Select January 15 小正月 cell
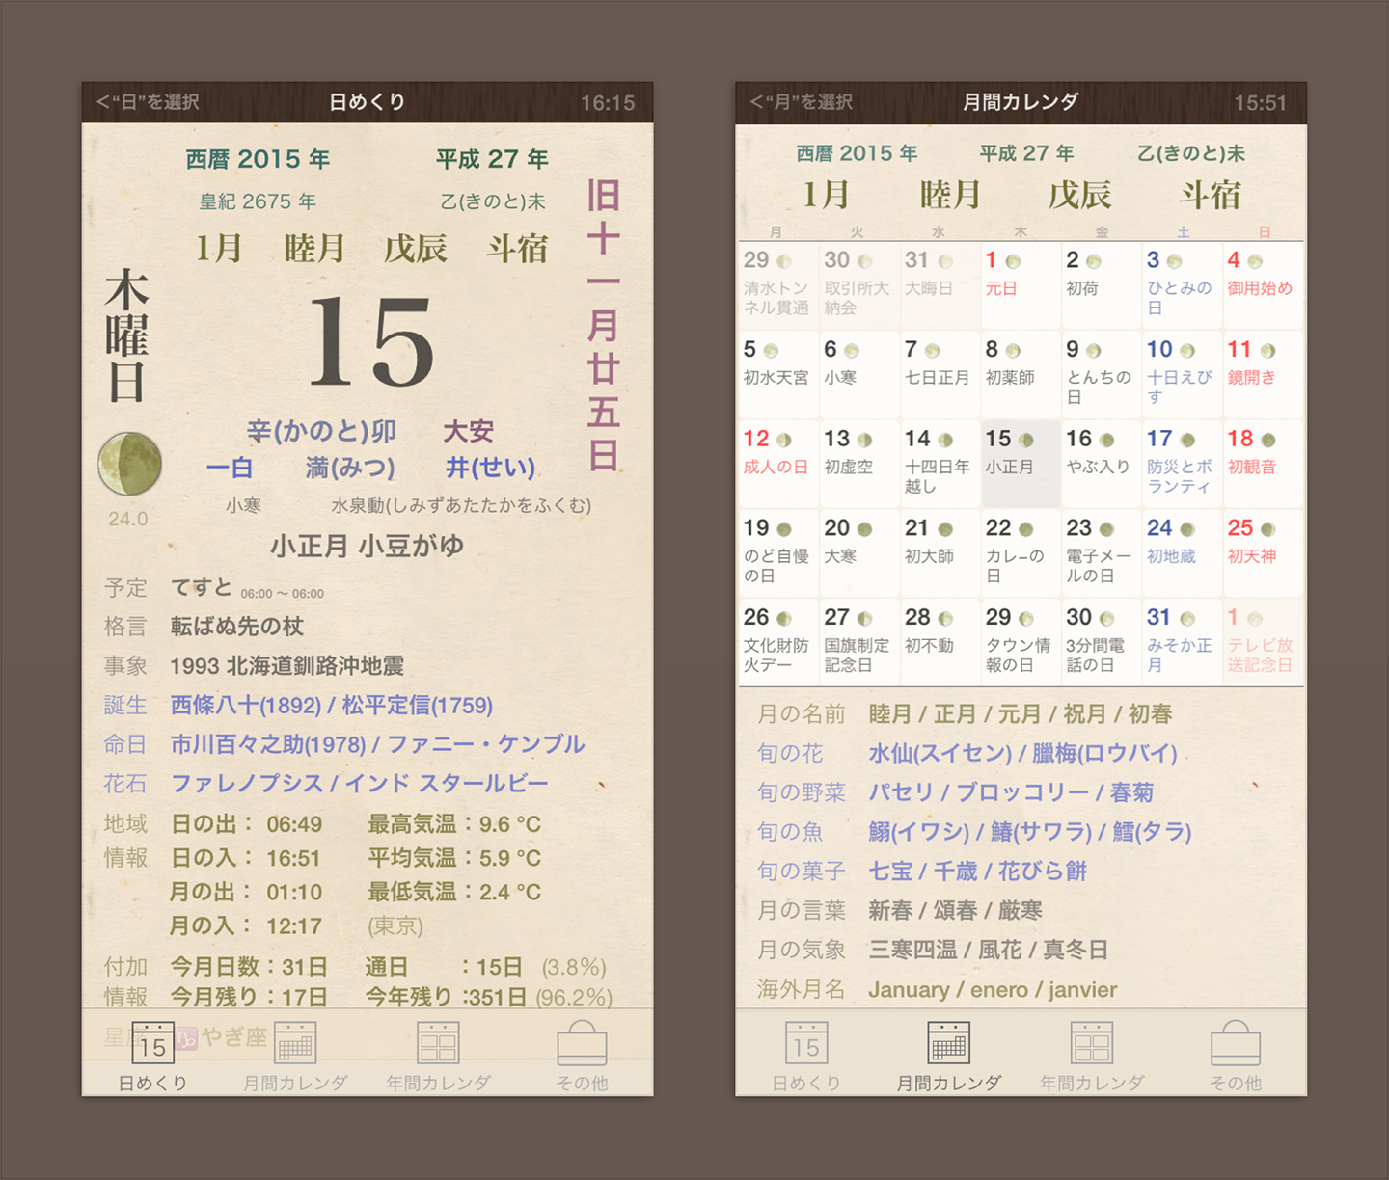Image resolution: width=1389 pixels, height=1180 pixels. (1021, 465)
